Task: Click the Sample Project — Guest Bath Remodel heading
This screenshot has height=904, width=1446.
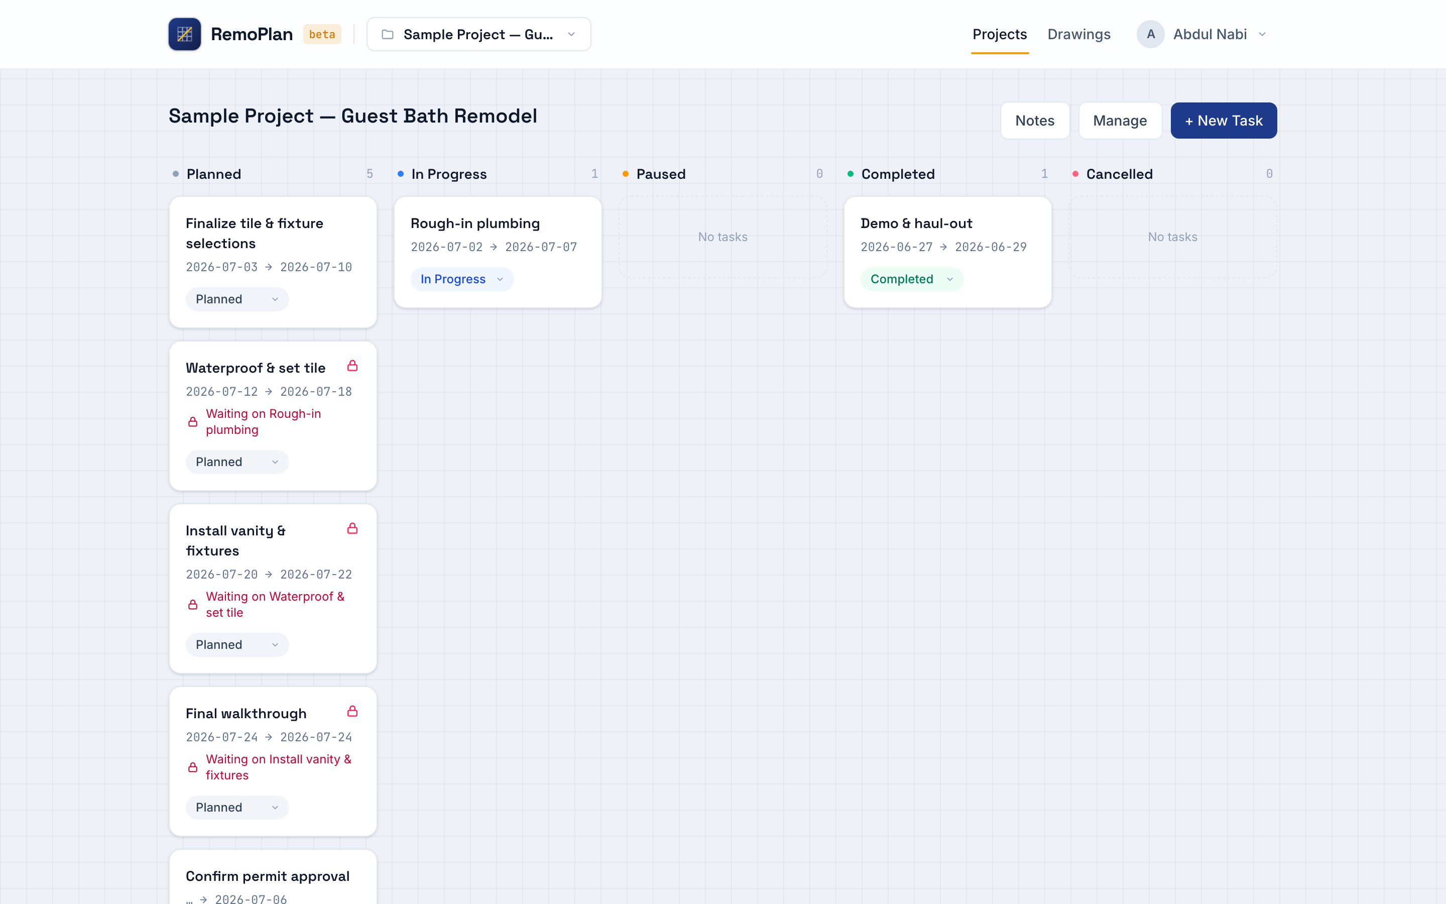Action: 352,116
